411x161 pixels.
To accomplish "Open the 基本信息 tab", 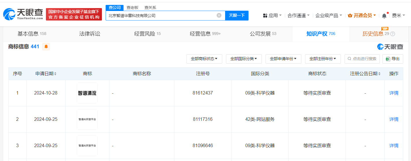I will (32, 34).
